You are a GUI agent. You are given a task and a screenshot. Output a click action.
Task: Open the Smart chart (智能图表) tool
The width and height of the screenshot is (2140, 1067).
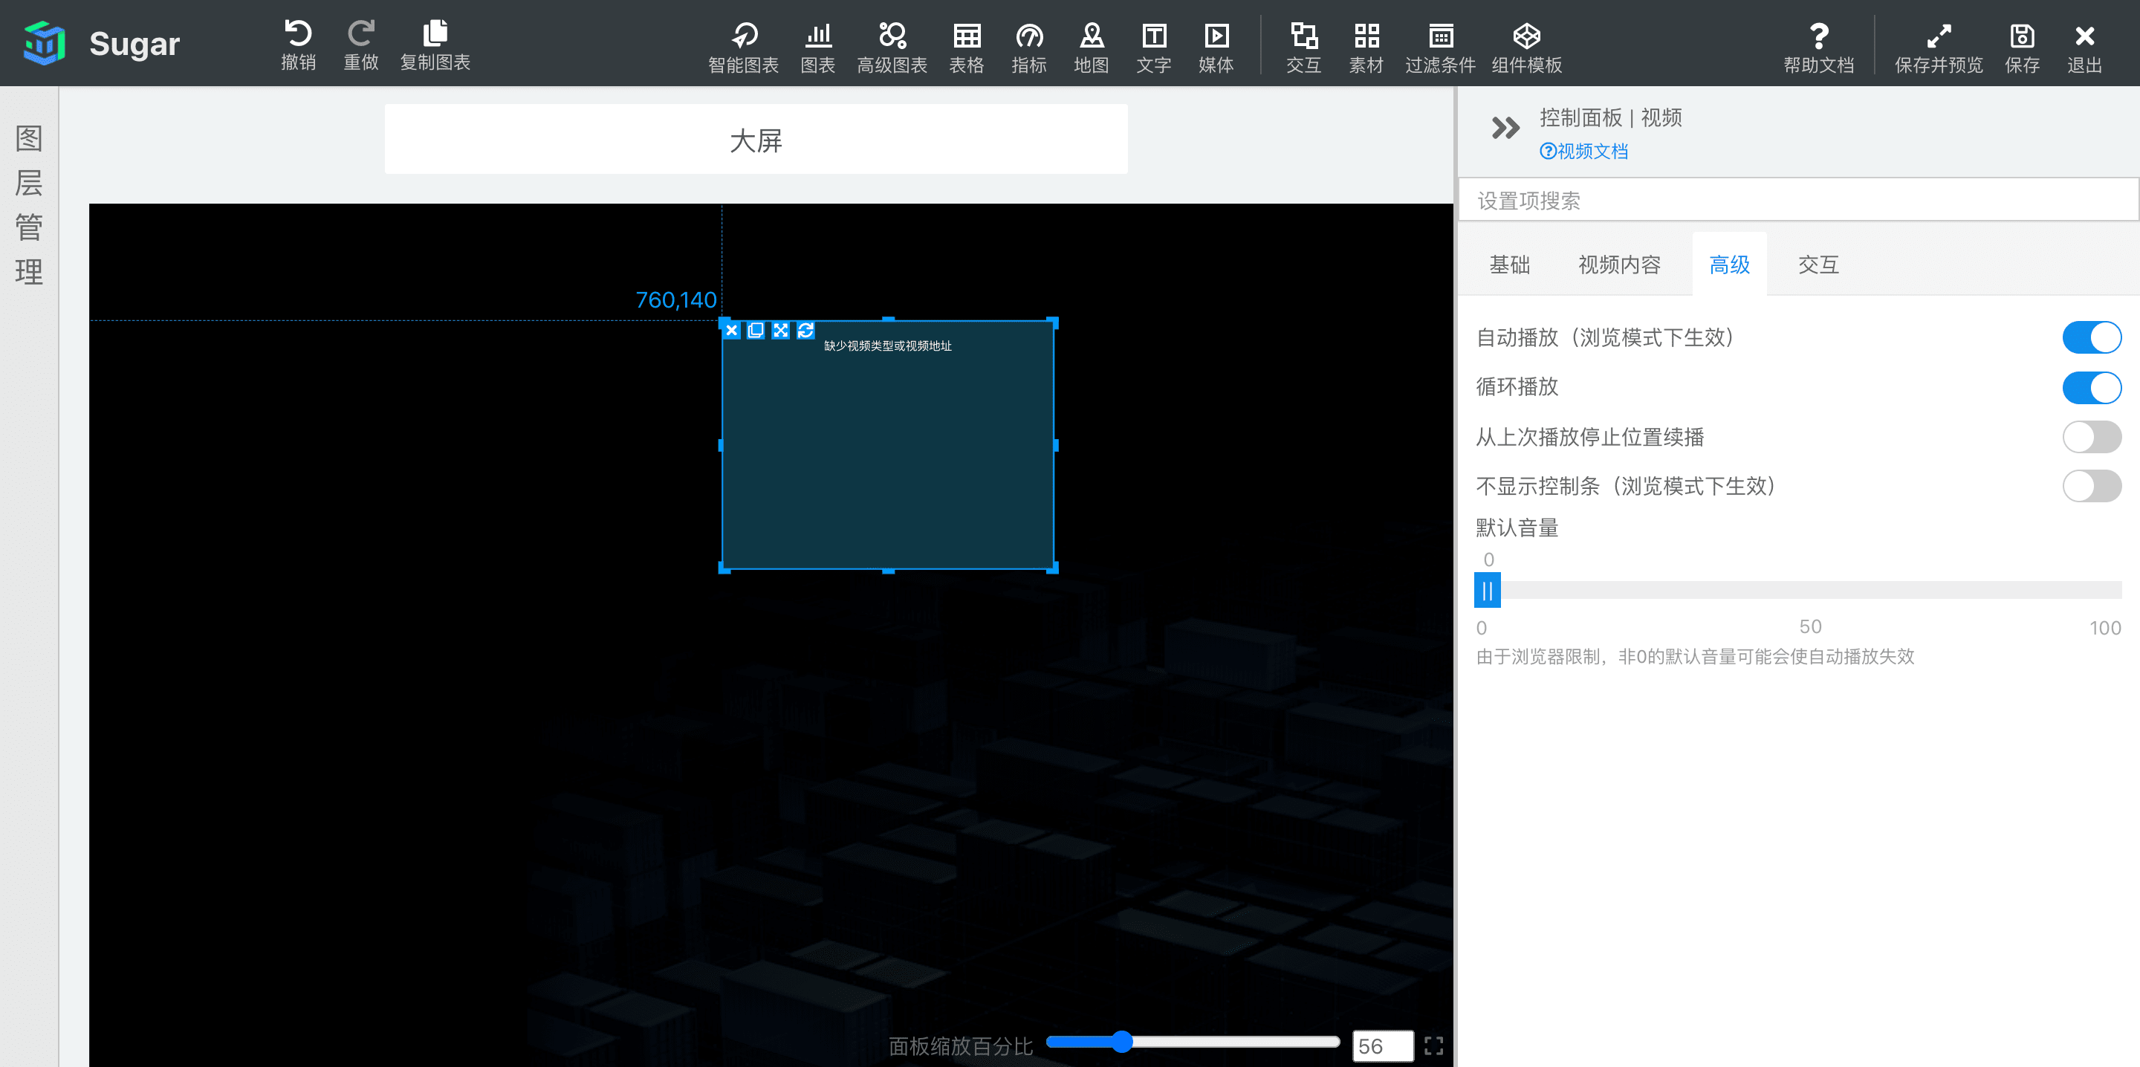click(x=743, y=36)
